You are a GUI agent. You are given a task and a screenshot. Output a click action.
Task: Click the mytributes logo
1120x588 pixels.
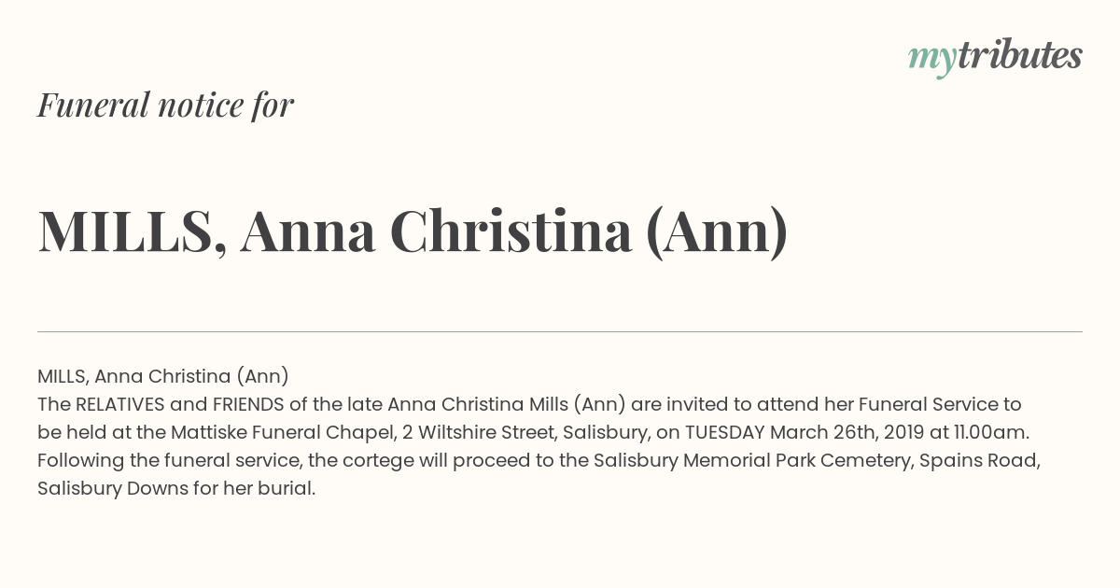pos(995,57)
